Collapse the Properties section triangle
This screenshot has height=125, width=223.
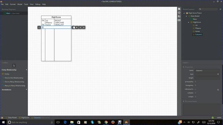[184, 67]
